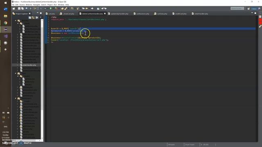Viewport: 262px width, 147px height.
Task: Open the Source menu
Action: pyautogui.click(x=22, y=5)
